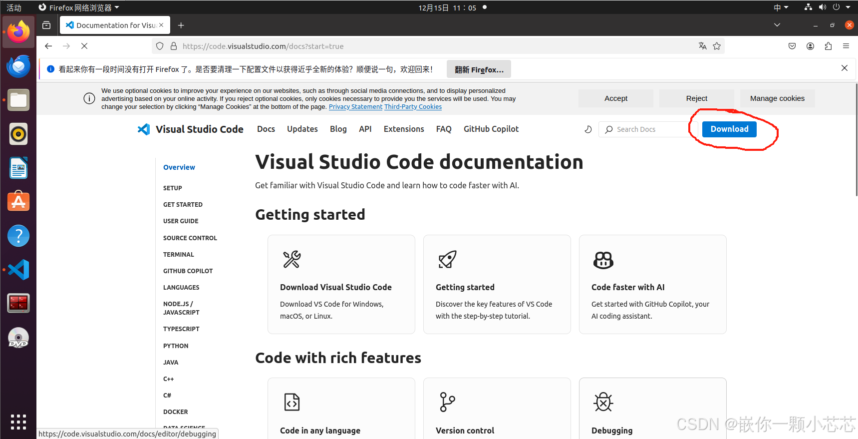
Task: Open the Code faster with AI card
Action: tap(653, 284)
